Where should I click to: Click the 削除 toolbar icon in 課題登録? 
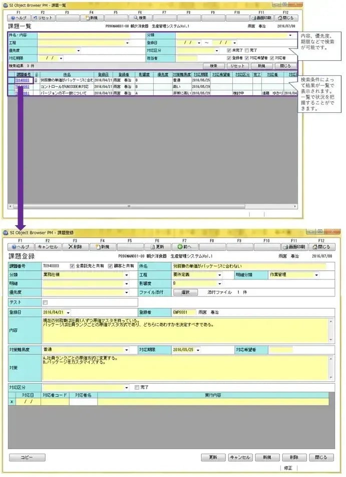coord(75,247)
